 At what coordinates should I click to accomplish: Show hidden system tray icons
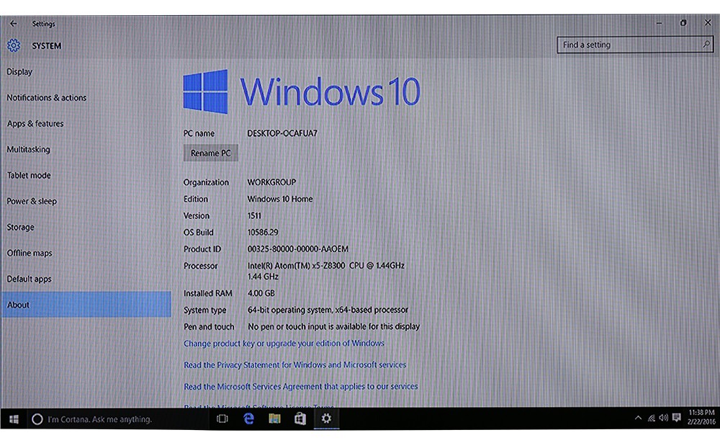[638, 418]
